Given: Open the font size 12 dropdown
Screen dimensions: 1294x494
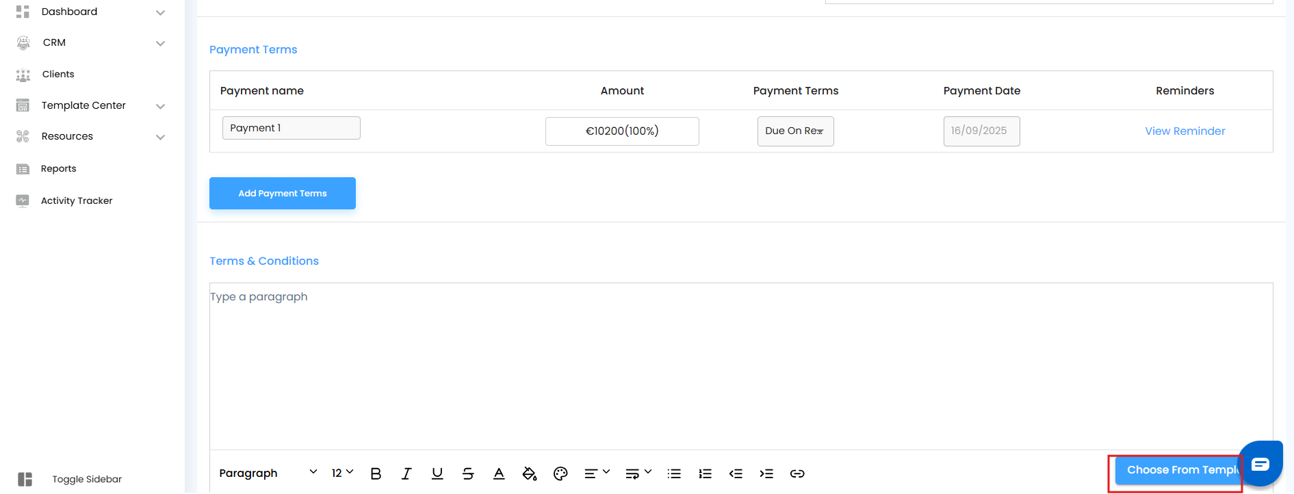Looking at the screenshot, I should point(342,473).
